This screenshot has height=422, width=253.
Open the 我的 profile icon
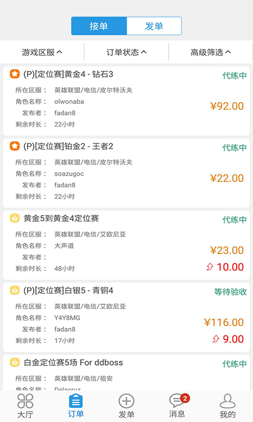click(x=228, y=401)
